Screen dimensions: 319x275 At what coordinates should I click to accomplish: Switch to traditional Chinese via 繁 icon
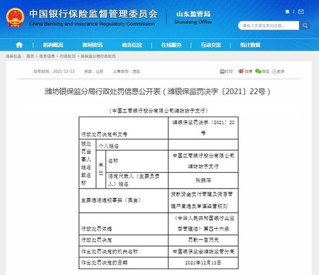(287, 12)
